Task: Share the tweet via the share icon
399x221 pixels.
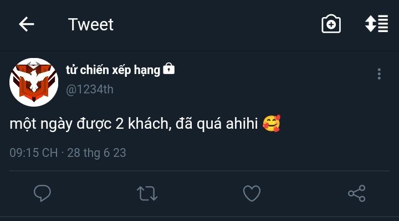Action: (x=357, y=193)
